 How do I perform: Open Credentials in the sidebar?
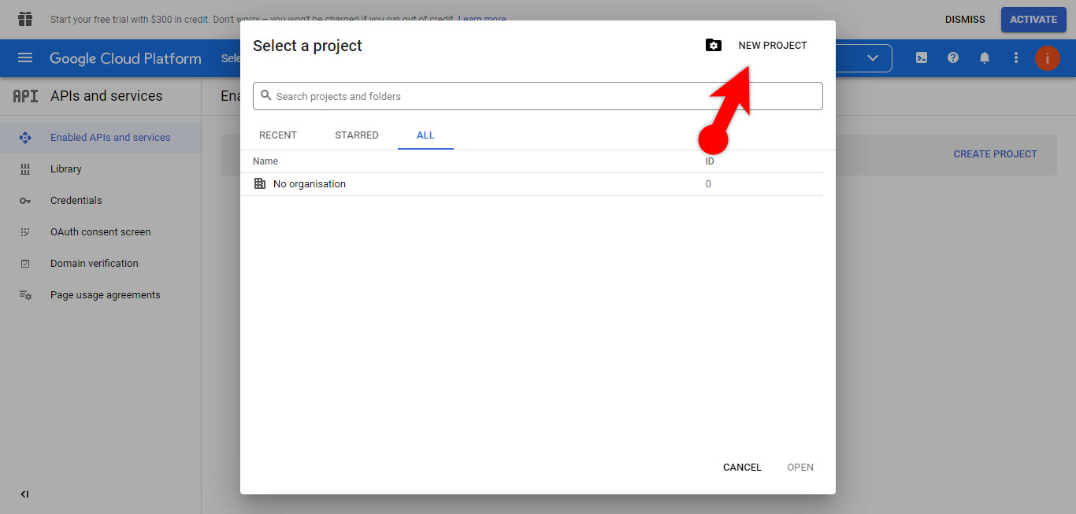101,201
